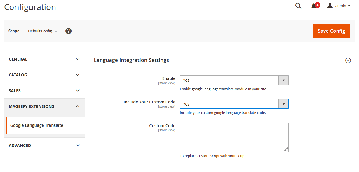Open the notifications bell with 4 alerts

tap(314, 6)
